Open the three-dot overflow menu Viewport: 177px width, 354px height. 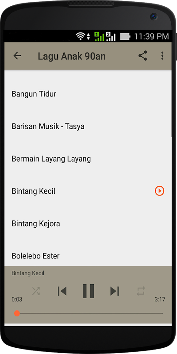click(x=162, y=56)
